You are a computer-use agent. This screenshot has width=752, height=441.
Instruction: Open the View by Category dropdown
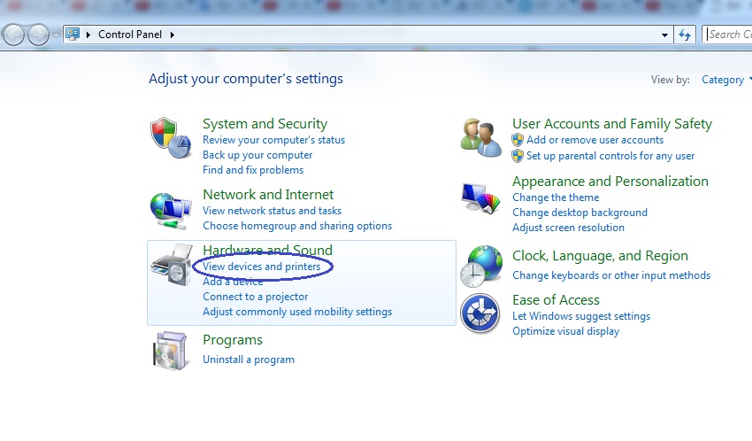pyautogui.click(x=725, y=80)
